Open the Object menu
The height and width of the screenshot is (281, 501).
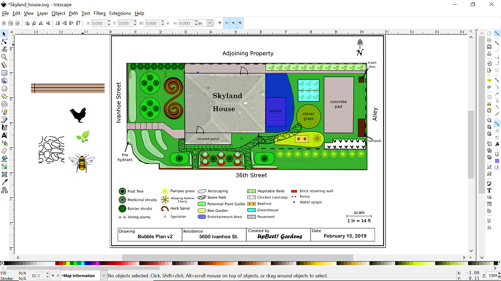tap(58, 13)
